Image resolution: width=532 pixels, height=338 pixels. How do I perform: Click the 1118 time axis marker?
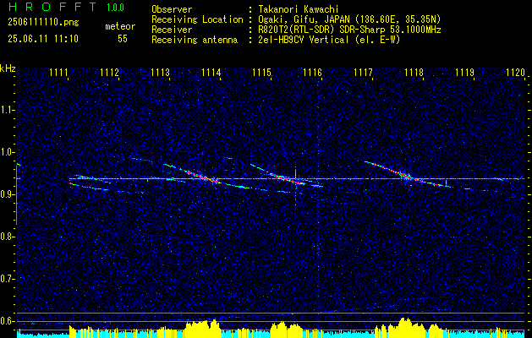click(414, 73)
